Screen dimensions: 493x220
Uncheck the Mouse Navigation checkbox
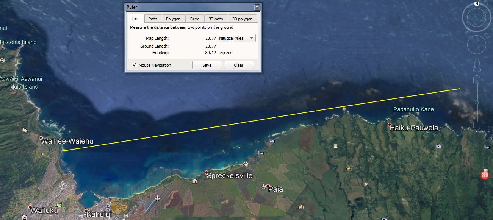tap(135, 65)
